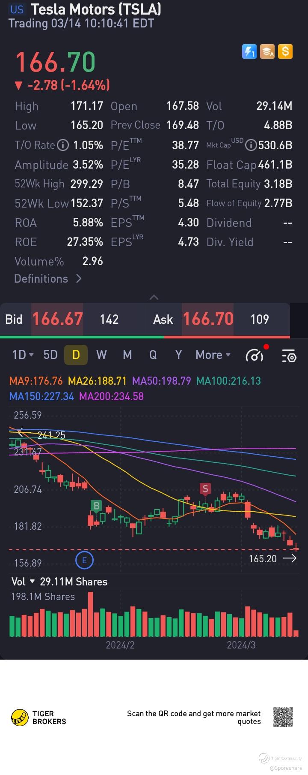Switch to 5D chart tab

[x=50, y=355]
